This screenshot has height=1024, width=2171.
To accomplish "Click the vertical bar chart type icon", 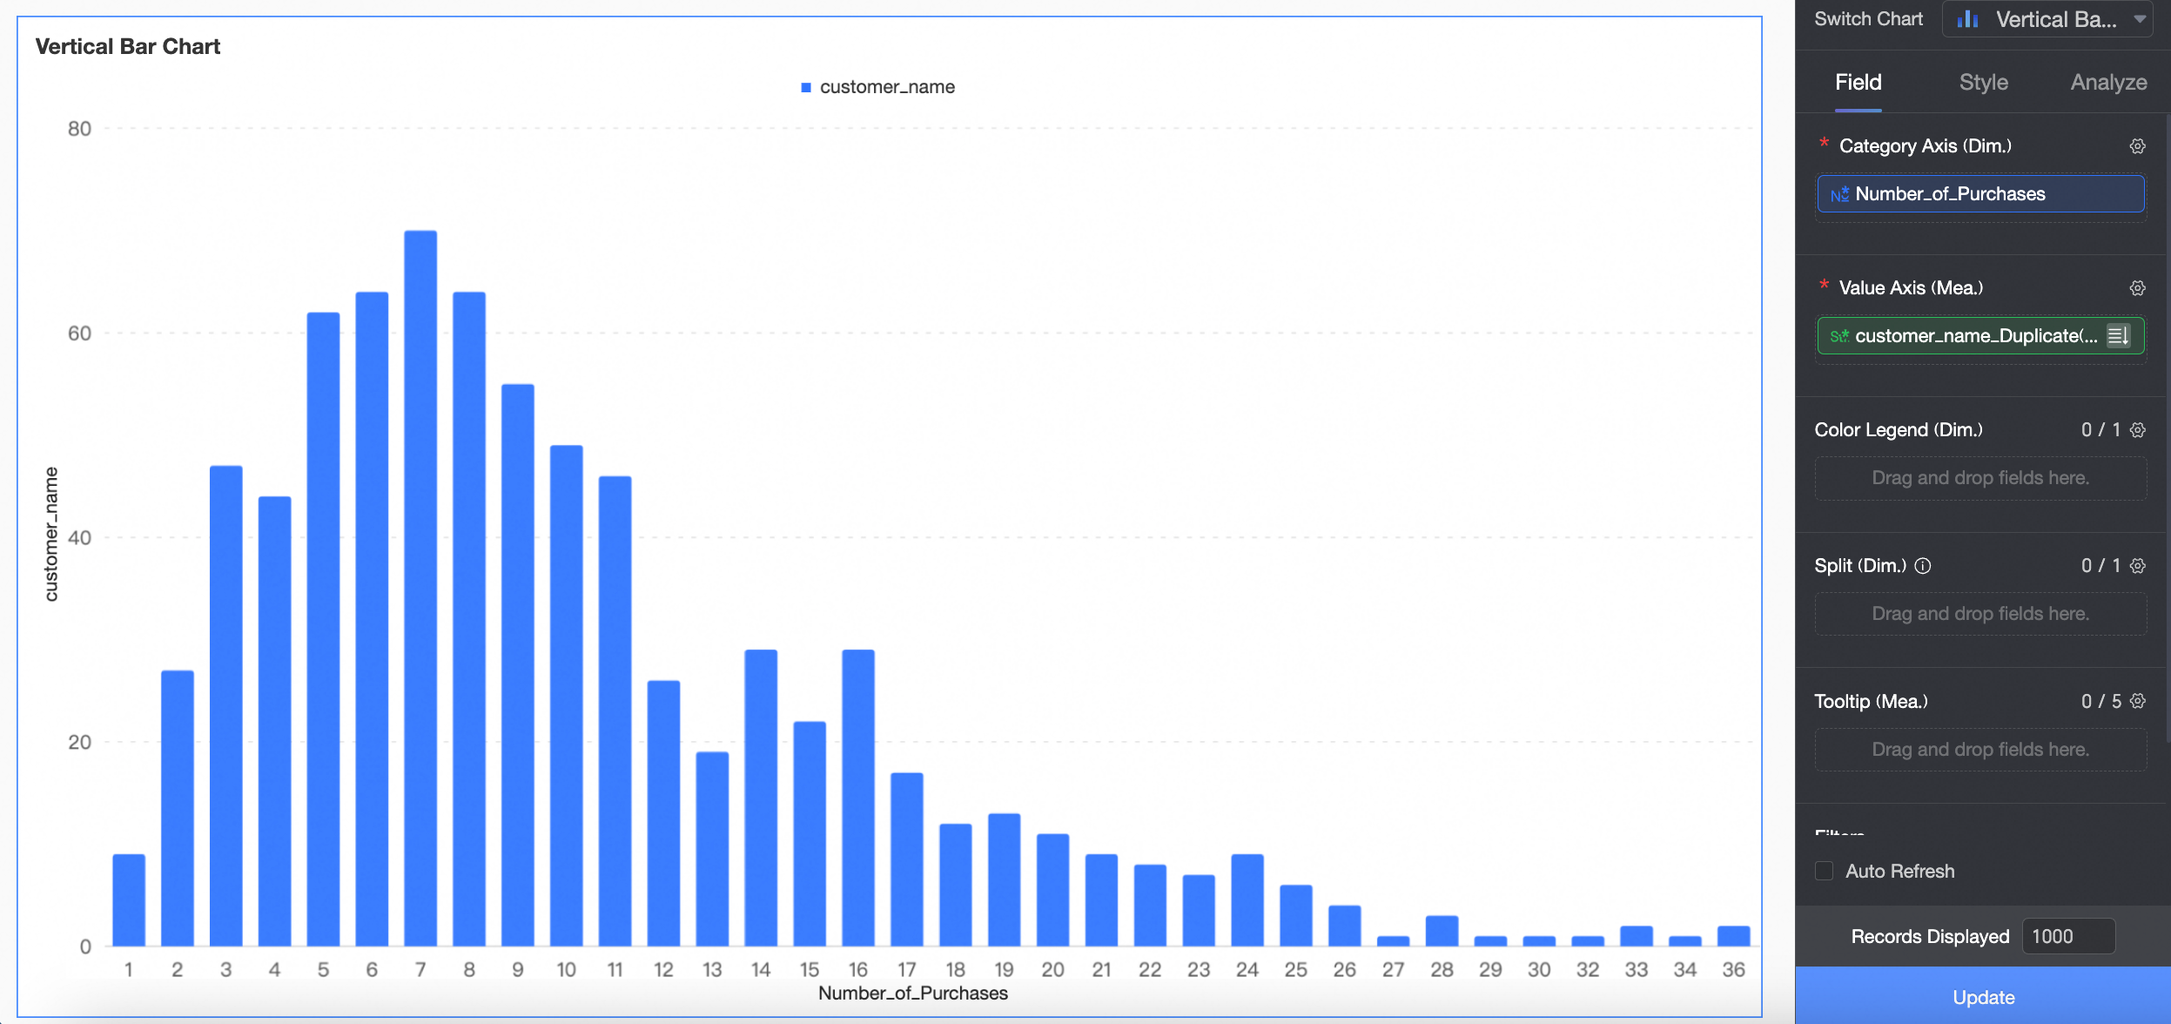I will pyautogui.click(x=1967, y=19).
